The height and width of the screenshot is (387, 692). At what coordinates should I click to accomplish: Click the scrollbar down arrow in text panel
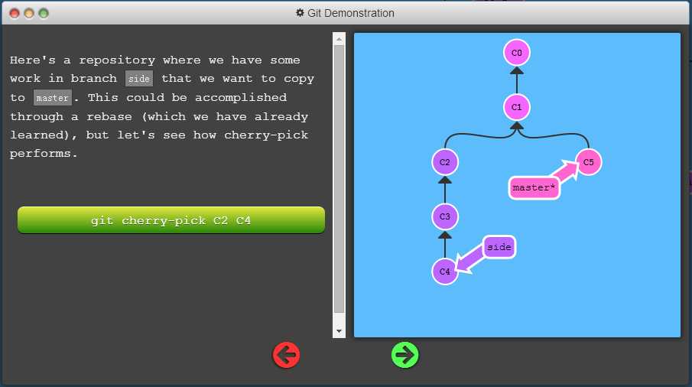coord(339,331)
